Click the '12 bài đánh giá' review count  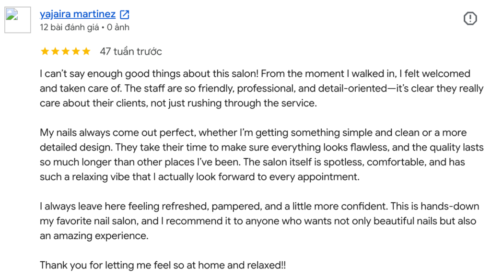click(x=69, y=27)
